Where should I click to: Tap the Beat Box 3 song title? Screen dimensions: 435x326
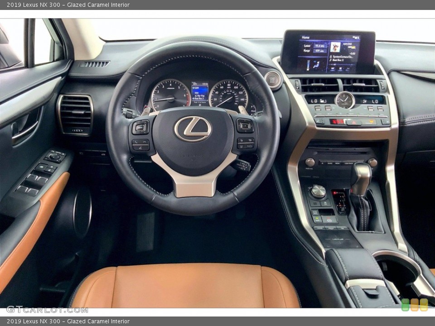(338, 60)
